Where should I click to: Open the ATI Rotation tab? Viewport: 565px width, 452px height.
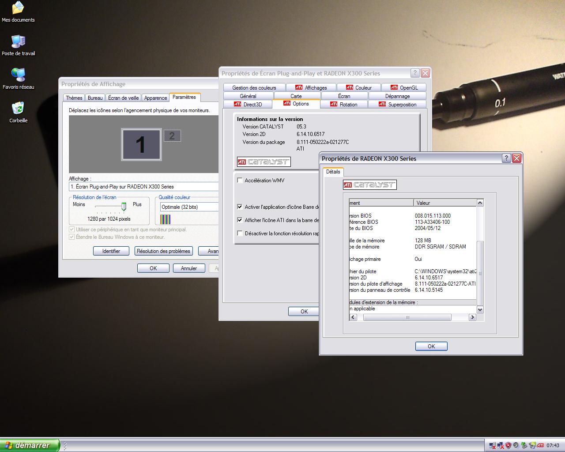click(x=344, y=104)
